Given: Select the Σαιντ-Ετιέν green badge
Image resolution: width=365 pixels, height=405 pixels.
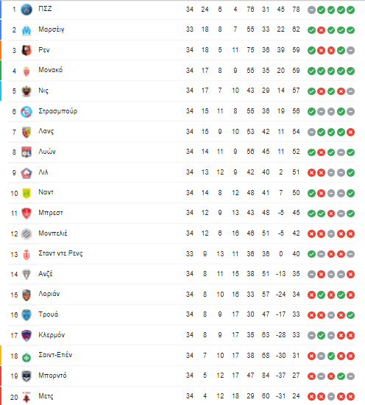Looking at the screenshot, I should click(26, 357).
